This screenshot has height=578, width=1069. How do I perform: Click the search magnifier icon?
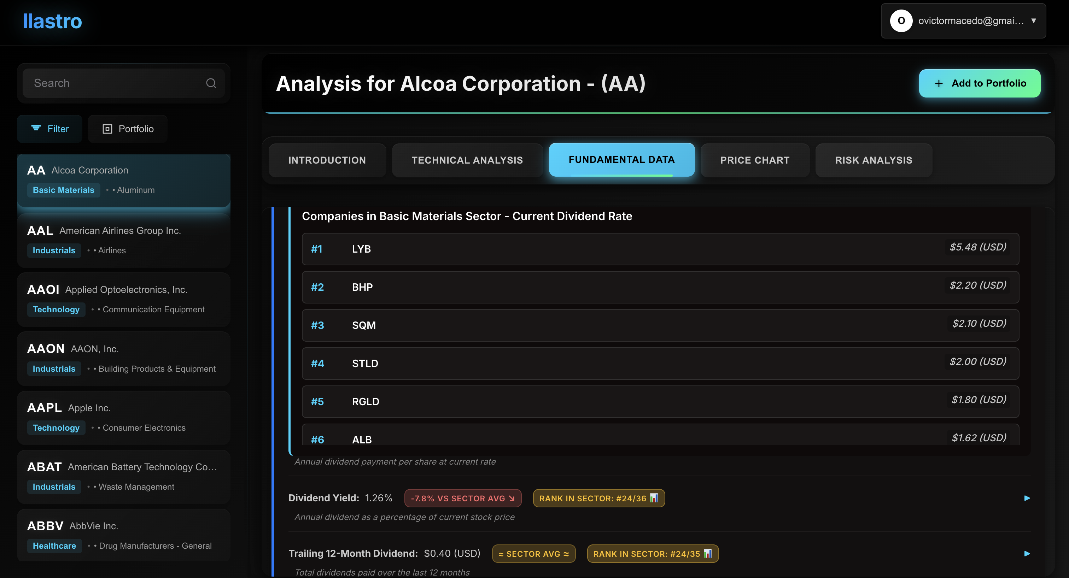pos(211,83)
